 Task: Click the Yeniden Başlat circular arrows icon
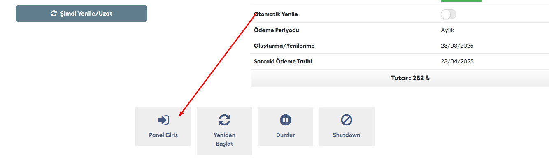[x=224, y=120]
